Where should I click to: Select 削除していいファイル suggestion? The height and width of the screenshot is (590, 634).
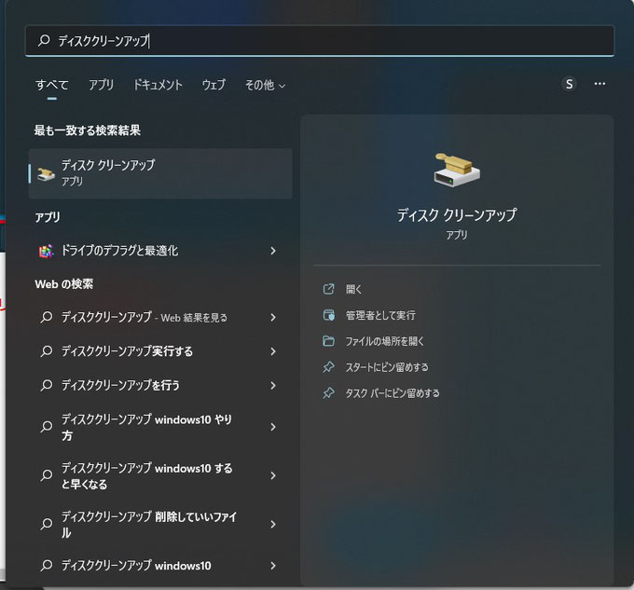tap(160, 524)
